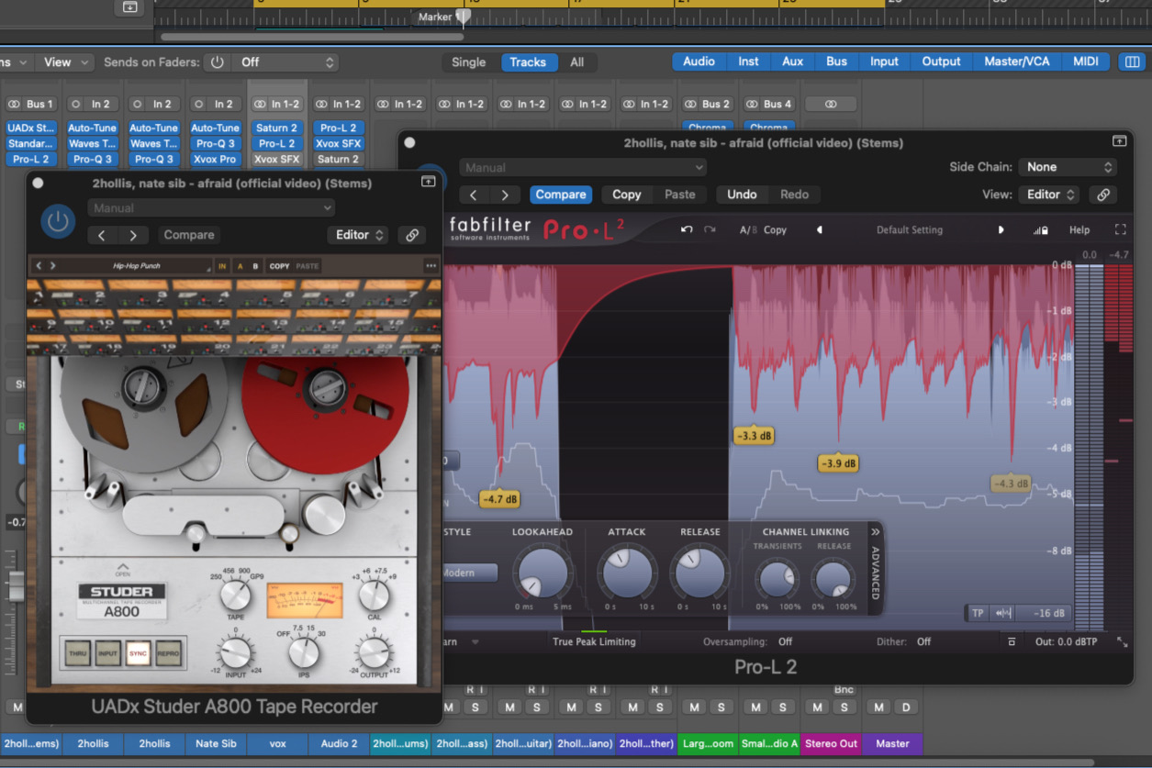This screenshot has height=768, width=1152.
Task: Click the Compare button in Pro-L 2
Action: click(561, 195)
